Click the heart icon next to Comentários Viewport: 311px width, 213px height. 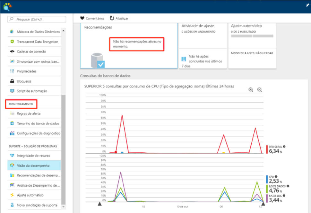point(82,18)
